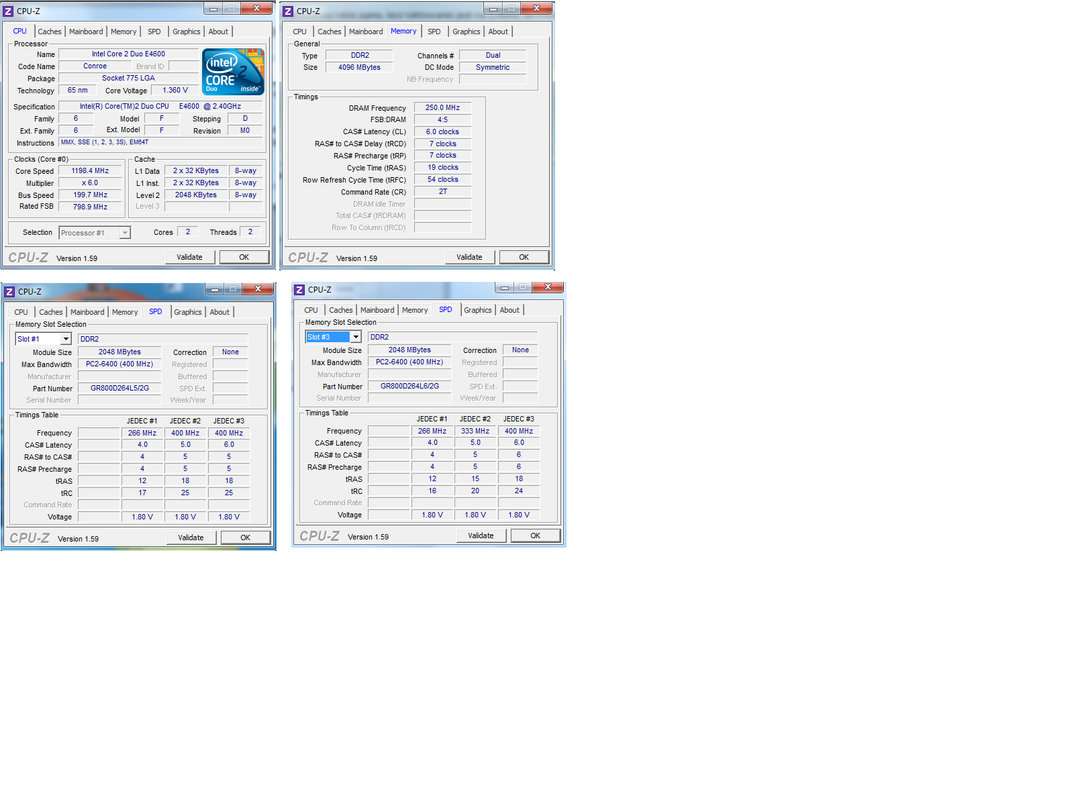Open SPD tab in the Timings memory window
The width and height of the screenshot is (1074, 812).
[434, 32]
